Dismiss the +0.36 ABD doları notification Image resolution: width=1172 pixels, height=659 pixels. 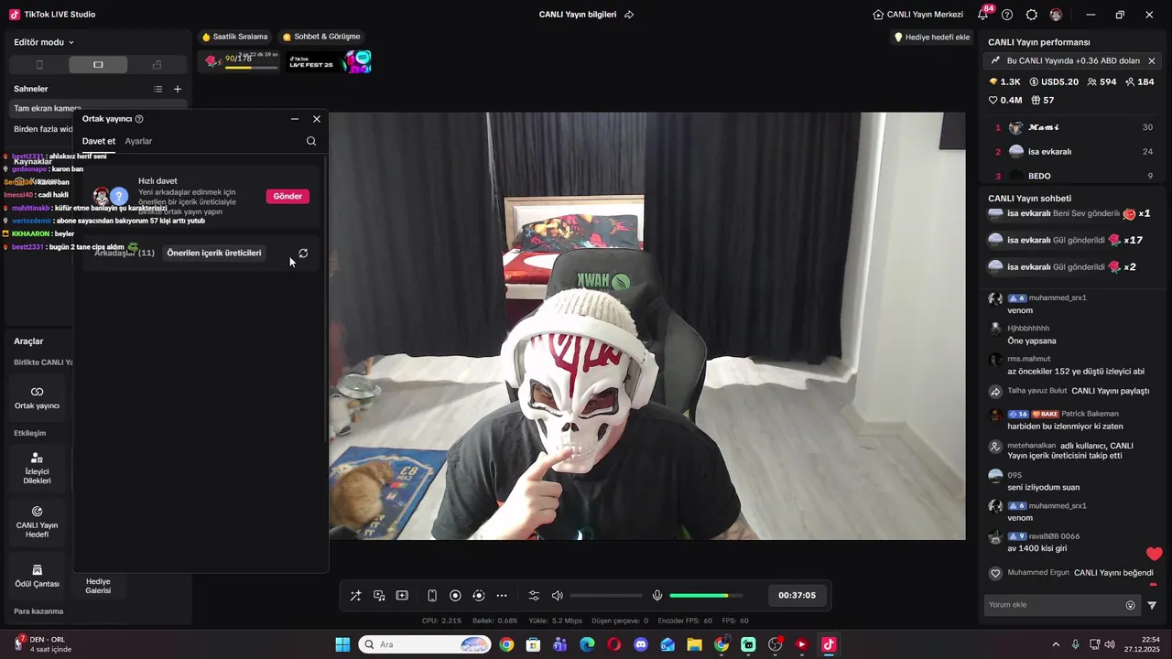tap(1152, 60)
